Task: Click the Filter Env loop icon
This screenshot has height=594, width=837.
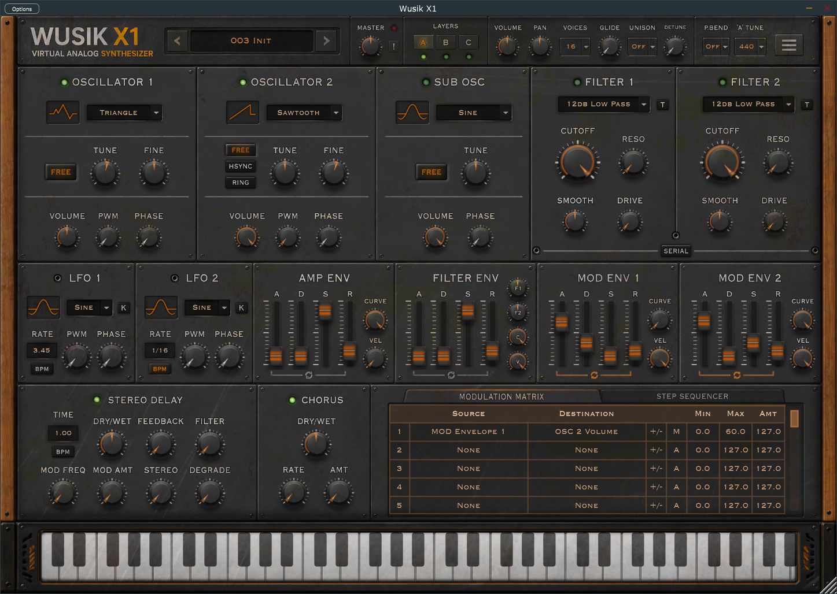Action: point(451,375)
